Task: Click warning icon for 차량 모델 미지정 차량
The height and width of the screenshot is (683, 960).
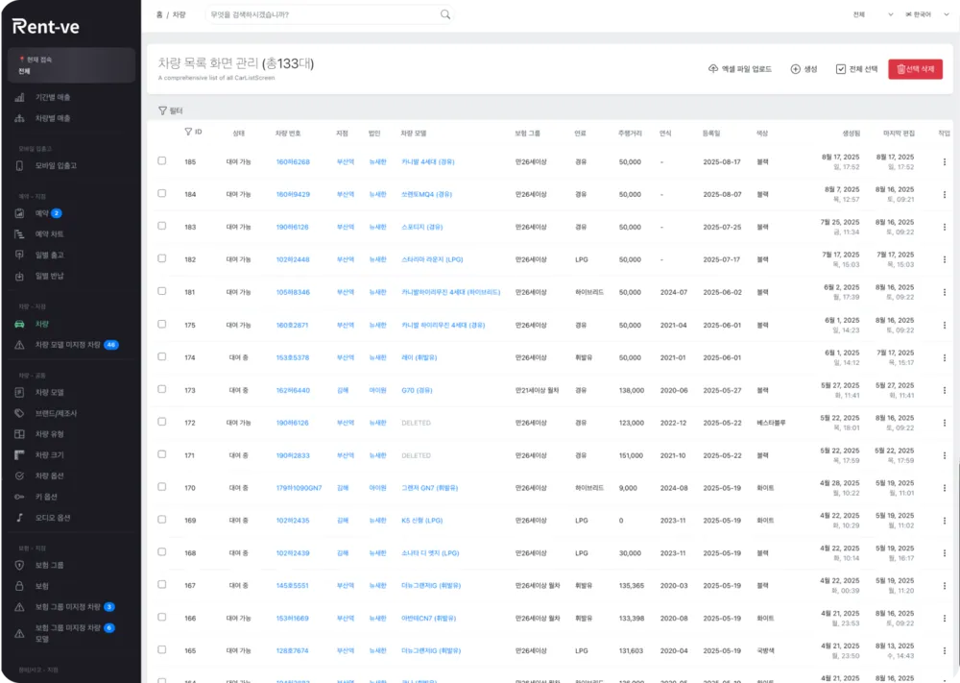Action: coord(19,345)
